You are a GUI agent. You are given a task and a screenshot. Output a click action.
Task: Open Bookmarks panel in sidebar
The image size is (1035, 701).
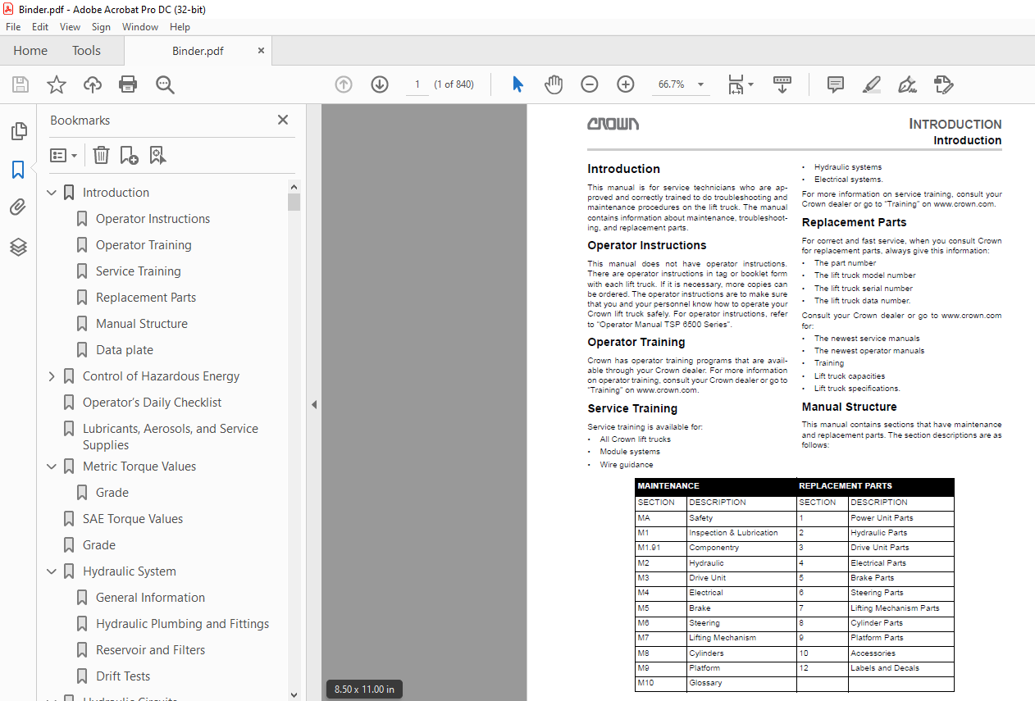pos(18,170)
